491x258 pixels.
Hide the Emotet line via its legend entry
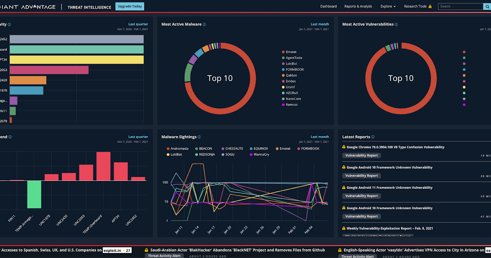point(283,148)
